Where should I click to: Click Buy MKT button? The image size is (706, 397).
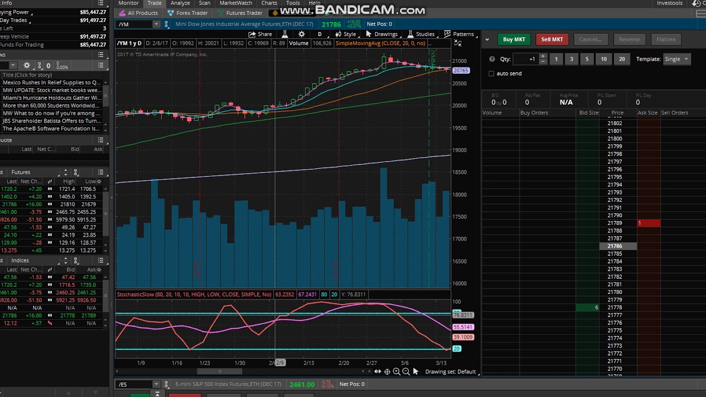(x=514, y=39)
